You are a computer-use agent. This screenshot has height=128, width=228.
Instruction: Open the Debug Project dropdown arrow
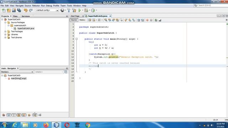89,10
